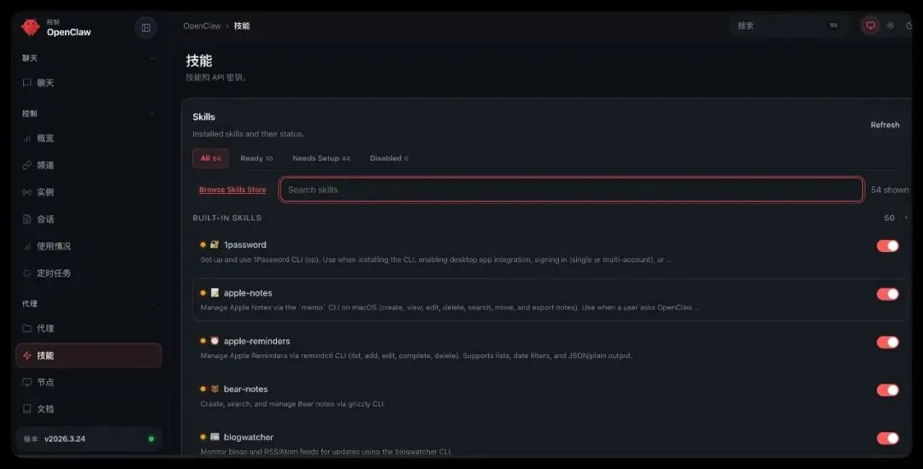
Task: Click the version v2026.3.24 label
Action: 65,439
